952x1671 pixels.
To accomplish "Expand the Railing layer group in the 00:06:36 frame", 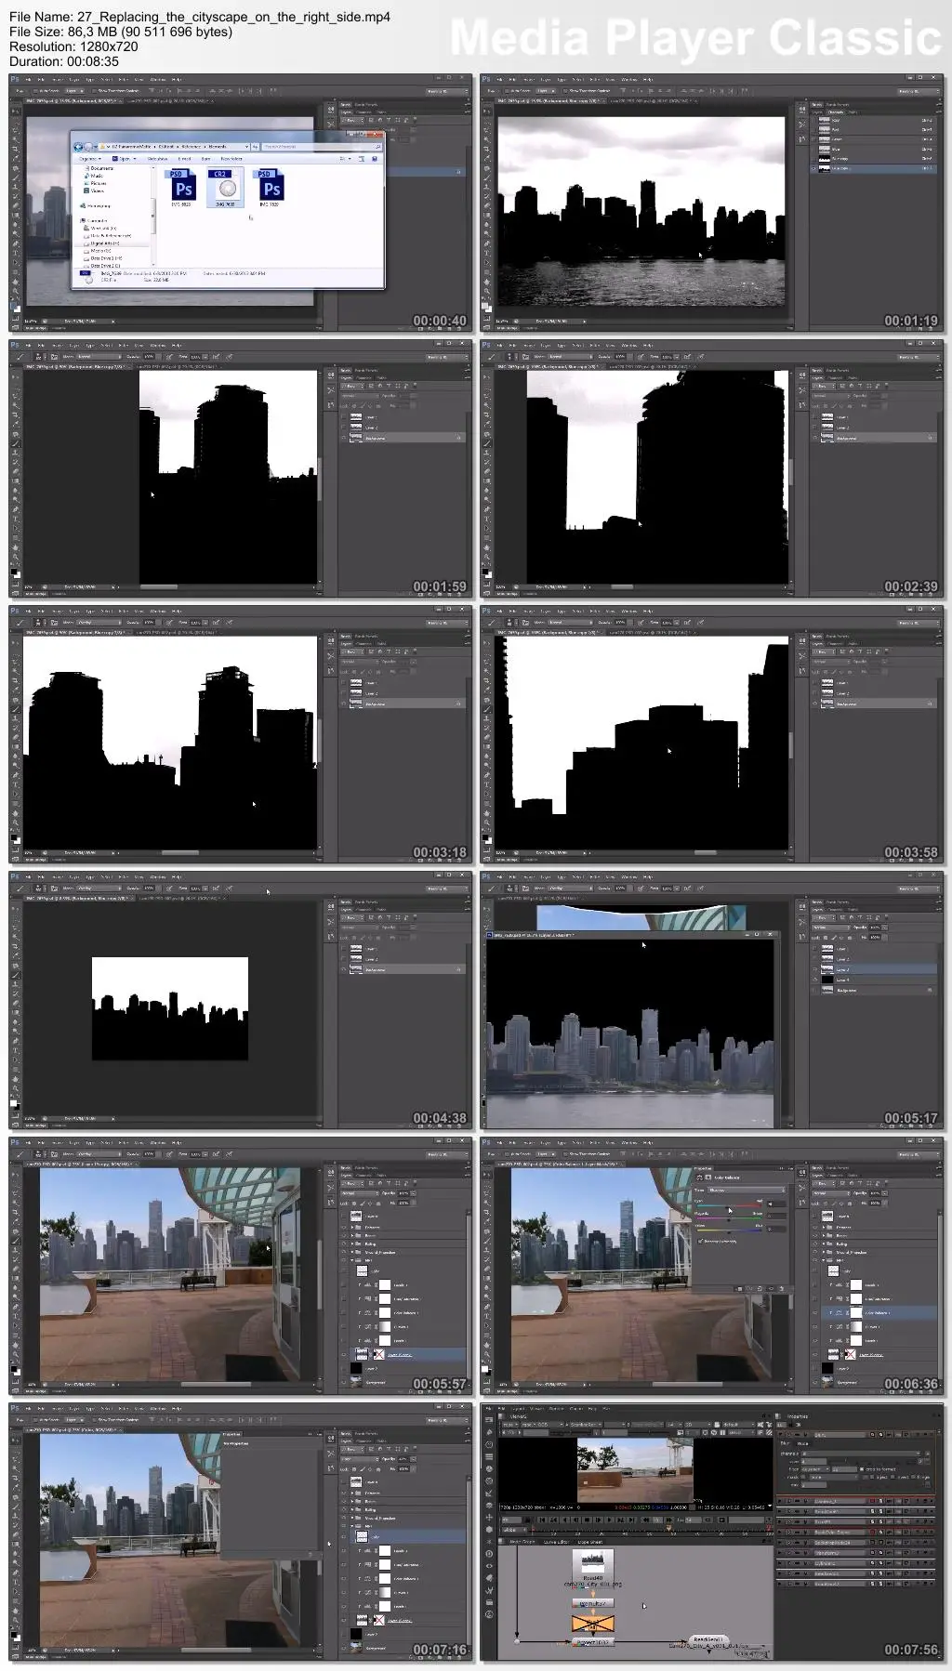I will click(824, 1243).
